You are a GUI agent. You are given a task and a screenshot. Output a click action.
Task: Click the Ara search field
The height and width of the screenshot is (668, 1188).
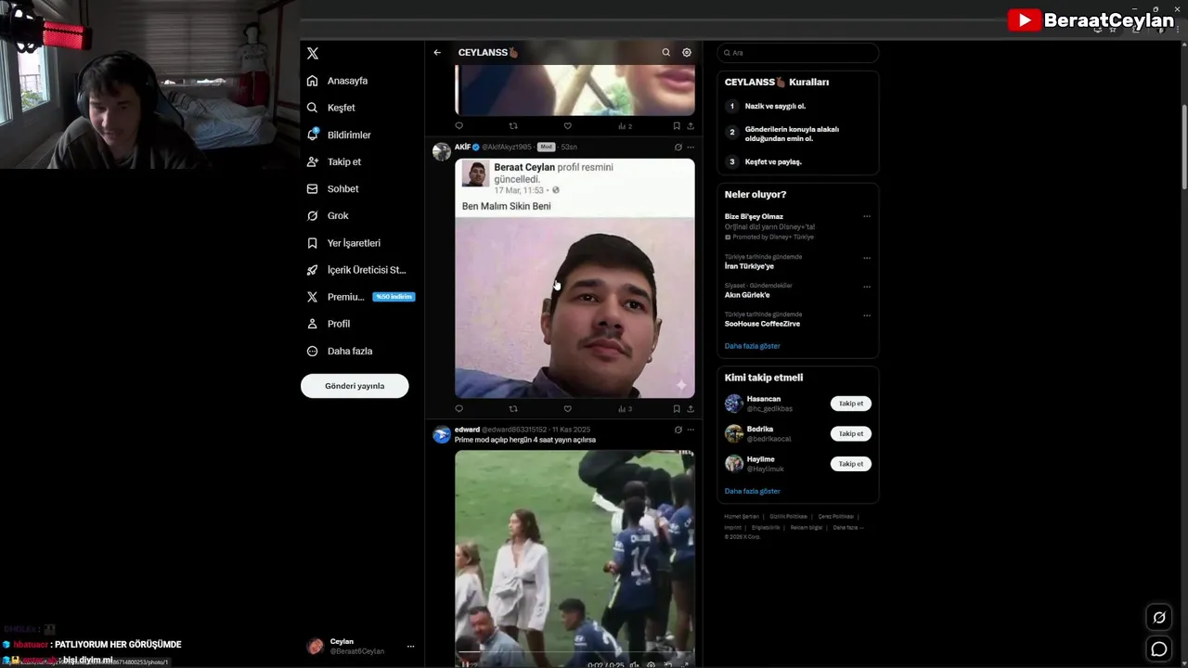coord(797,53)
